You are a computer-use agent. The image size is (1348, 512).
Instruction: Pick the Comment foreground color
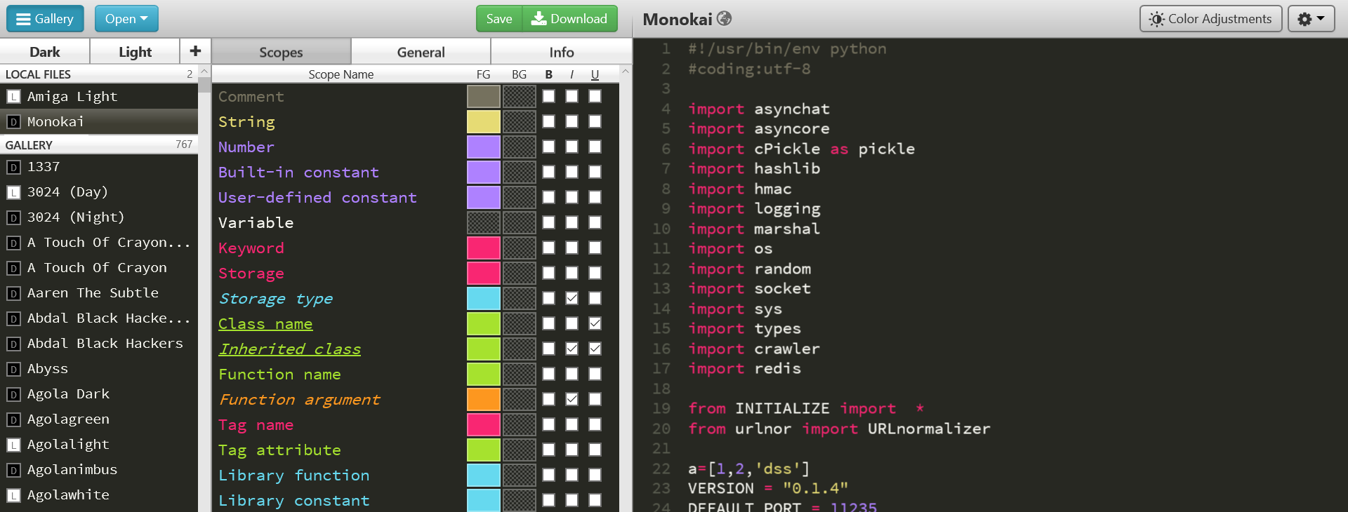[484, 96]
